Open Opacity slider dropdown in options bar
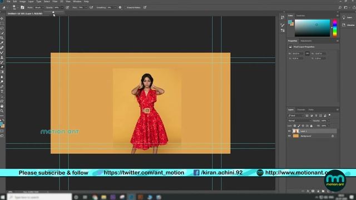Viewport: 356px width, 200px height. tap(62, 7)
